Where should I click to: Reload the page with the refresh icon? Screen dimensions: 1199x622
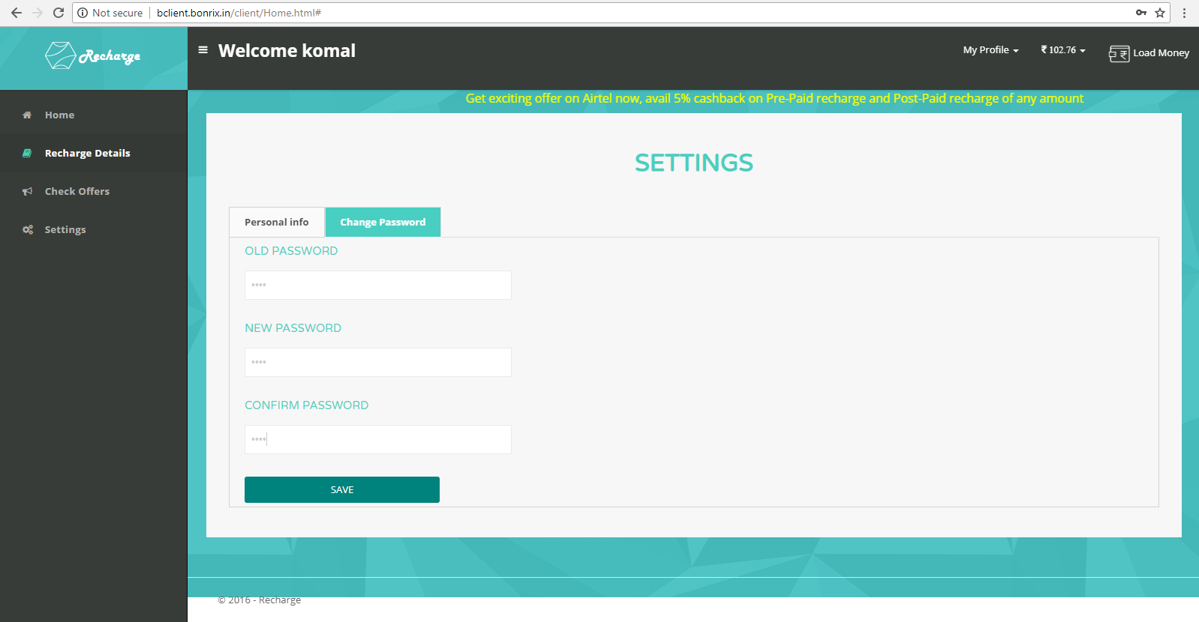coord(59,13)
